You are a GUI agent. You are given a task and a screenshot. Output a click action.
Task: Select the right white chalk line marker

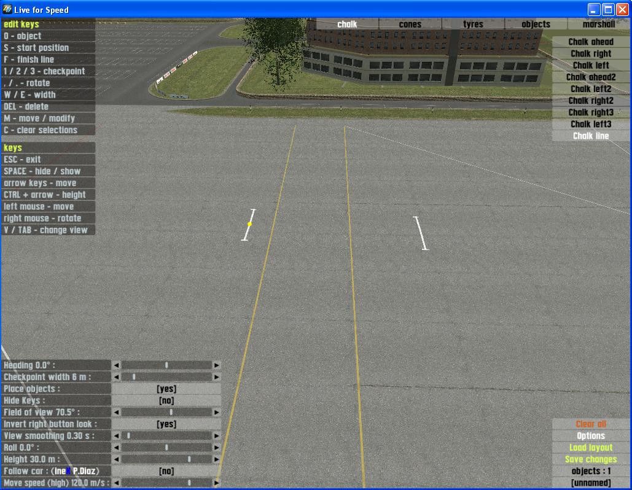click(421, 233)
